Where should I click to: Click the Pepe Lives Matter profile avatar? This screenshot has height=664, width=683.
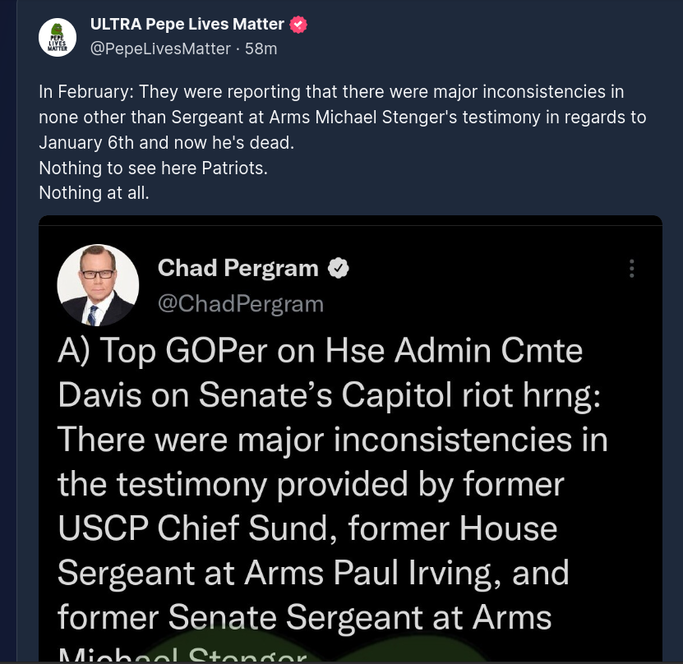pyautogui.click(x=58, y=37)
